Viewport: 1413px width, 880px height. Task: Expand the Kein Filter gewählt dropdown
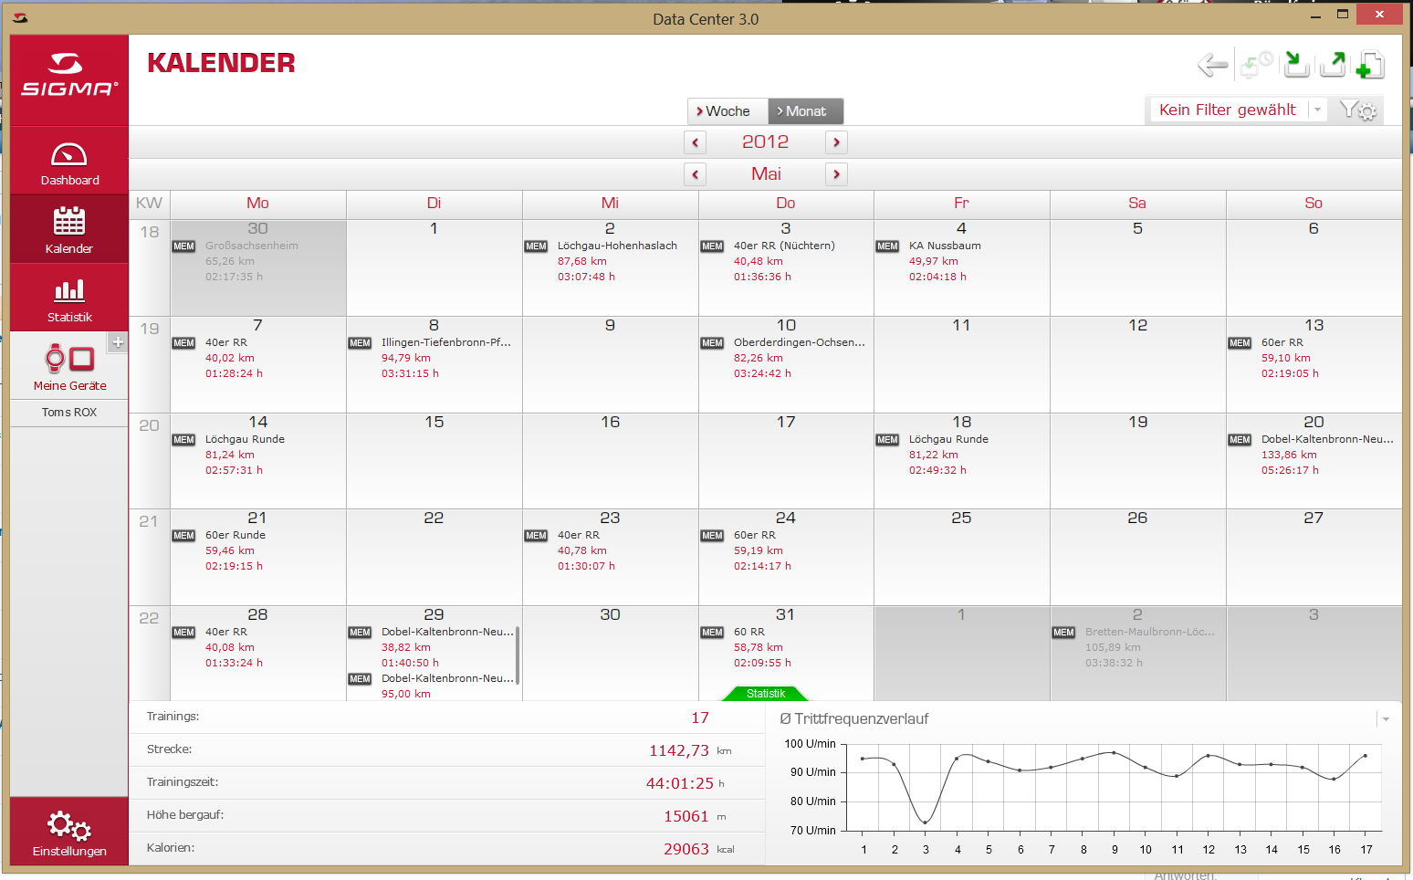pos(1317,110)
